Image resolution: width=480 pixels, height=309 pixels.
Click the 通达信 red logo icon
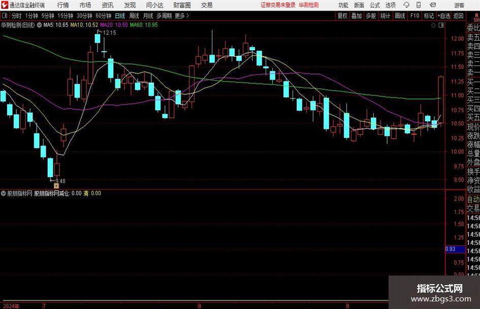pos(4,5)
